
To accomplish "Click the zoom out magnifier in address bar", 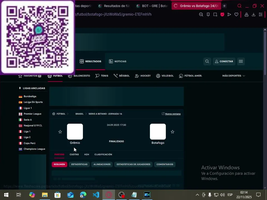I will (201, 14).
